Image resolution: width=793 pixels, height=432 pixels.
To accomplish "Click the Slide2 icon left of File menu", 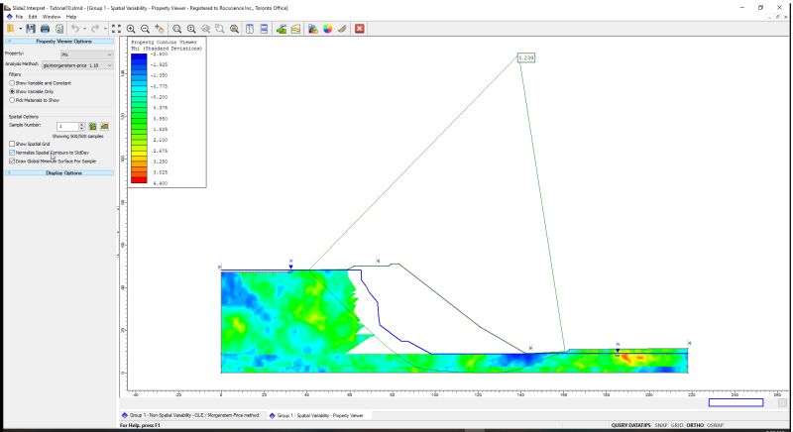I will click(9, 17).
